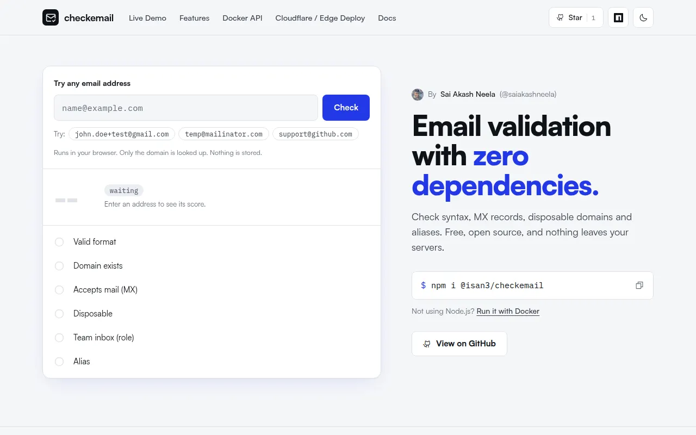The image size is (696, 435).
Task: Click the @saiakashneela handle
Action: (528, 94)
